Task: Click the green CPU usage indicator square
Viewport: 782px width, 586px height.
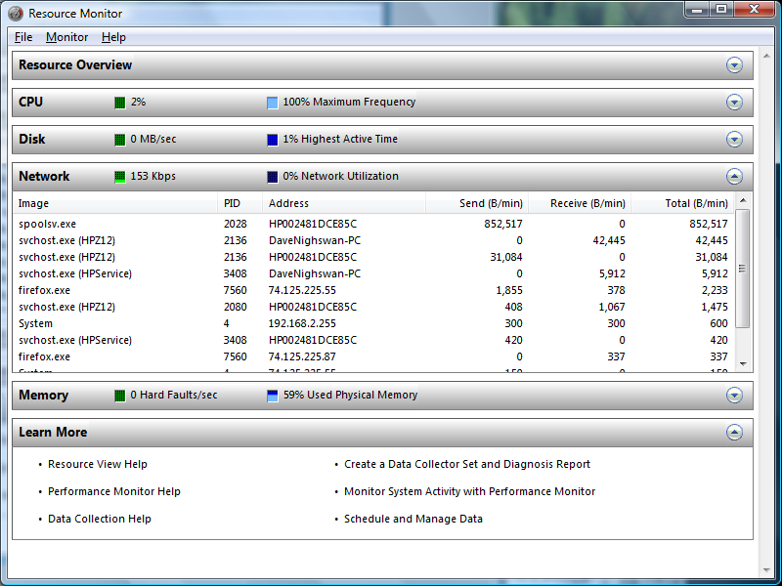Action: [x=119, y=103]
